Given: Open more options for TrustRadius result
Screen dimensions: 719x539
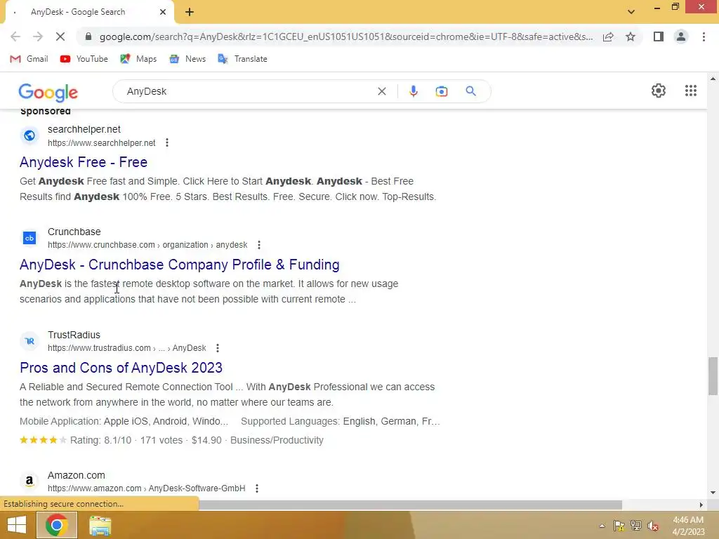Looking at the screenshot, I should (218, 348).
